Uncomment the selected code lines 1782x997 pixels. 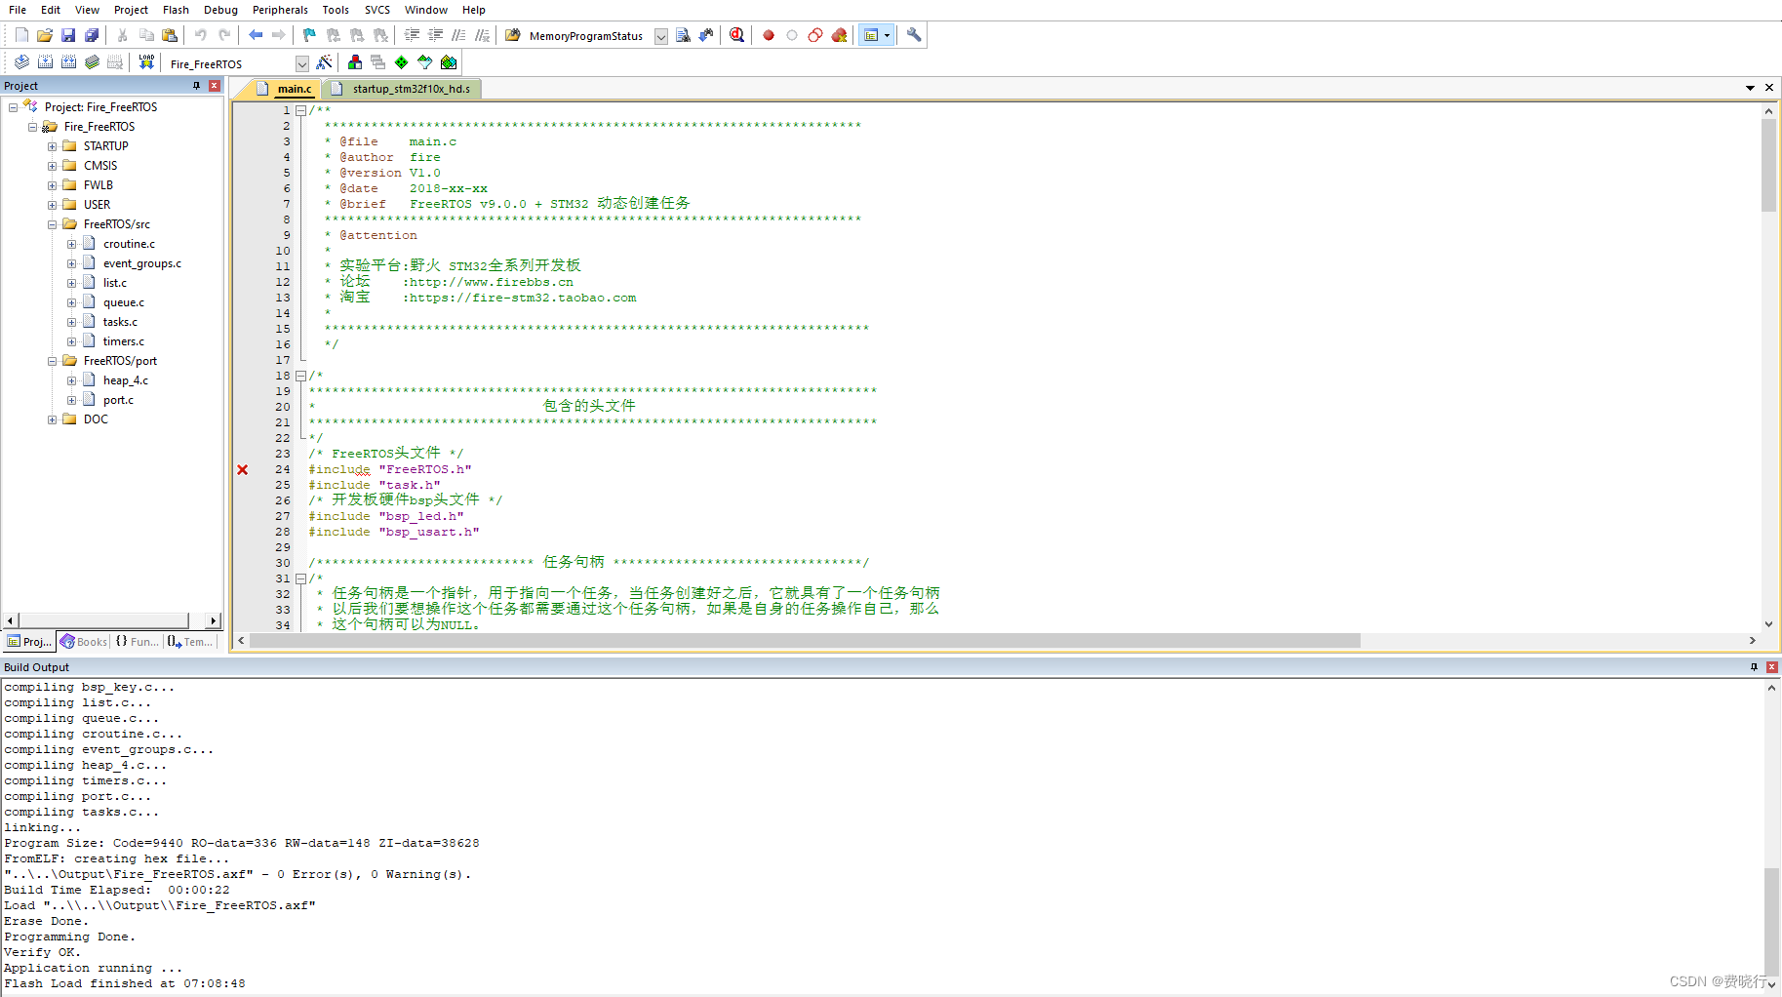[482, 35]
